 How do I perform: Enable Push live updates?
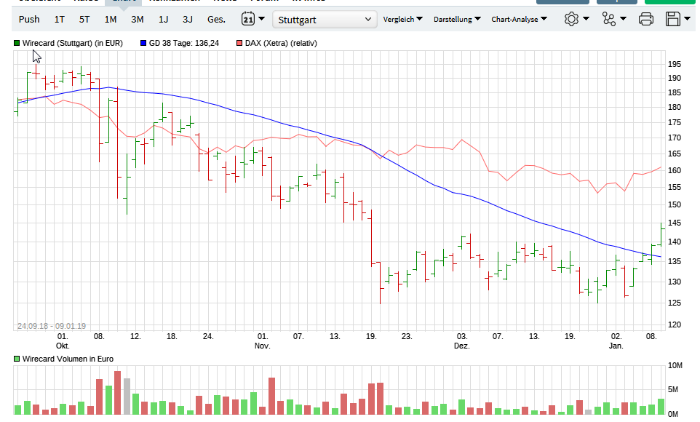point(29,19)
